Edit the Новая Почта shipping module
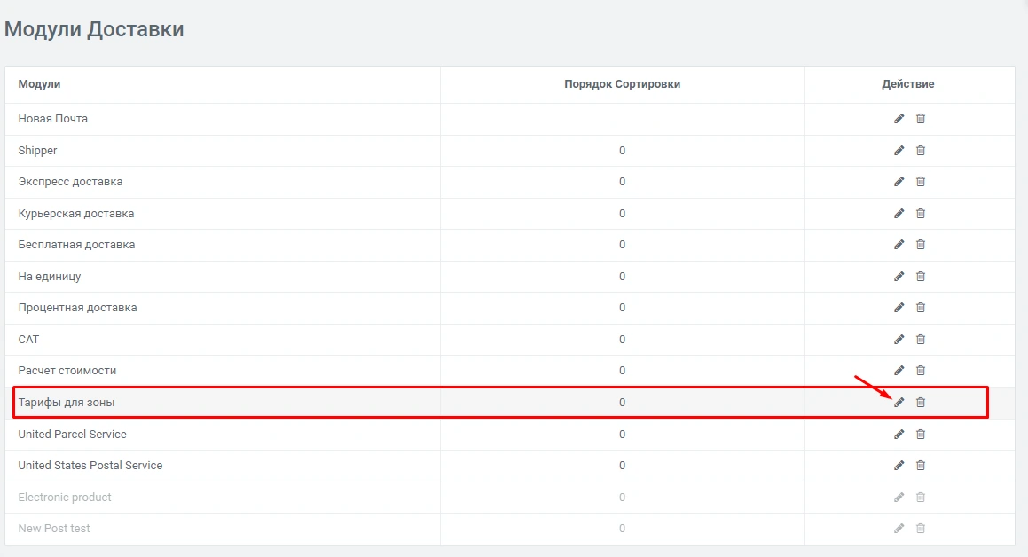Image resolution: width=1028 pixels, height=557 pixels. pos(899,119)
